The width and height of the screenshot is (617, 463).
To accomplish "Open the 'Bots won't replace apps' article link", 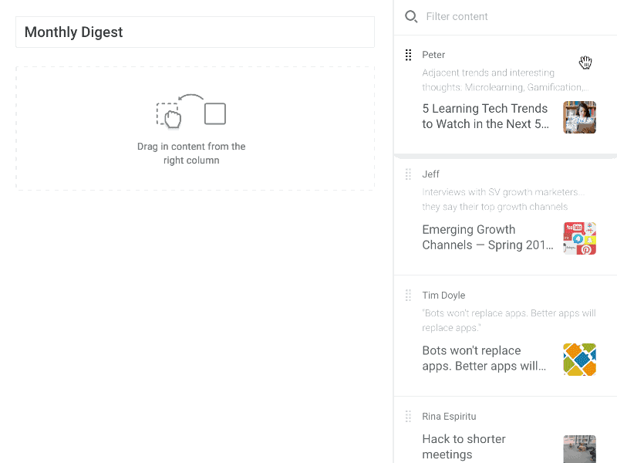I will pyautogui.click(x=482, y=358).
